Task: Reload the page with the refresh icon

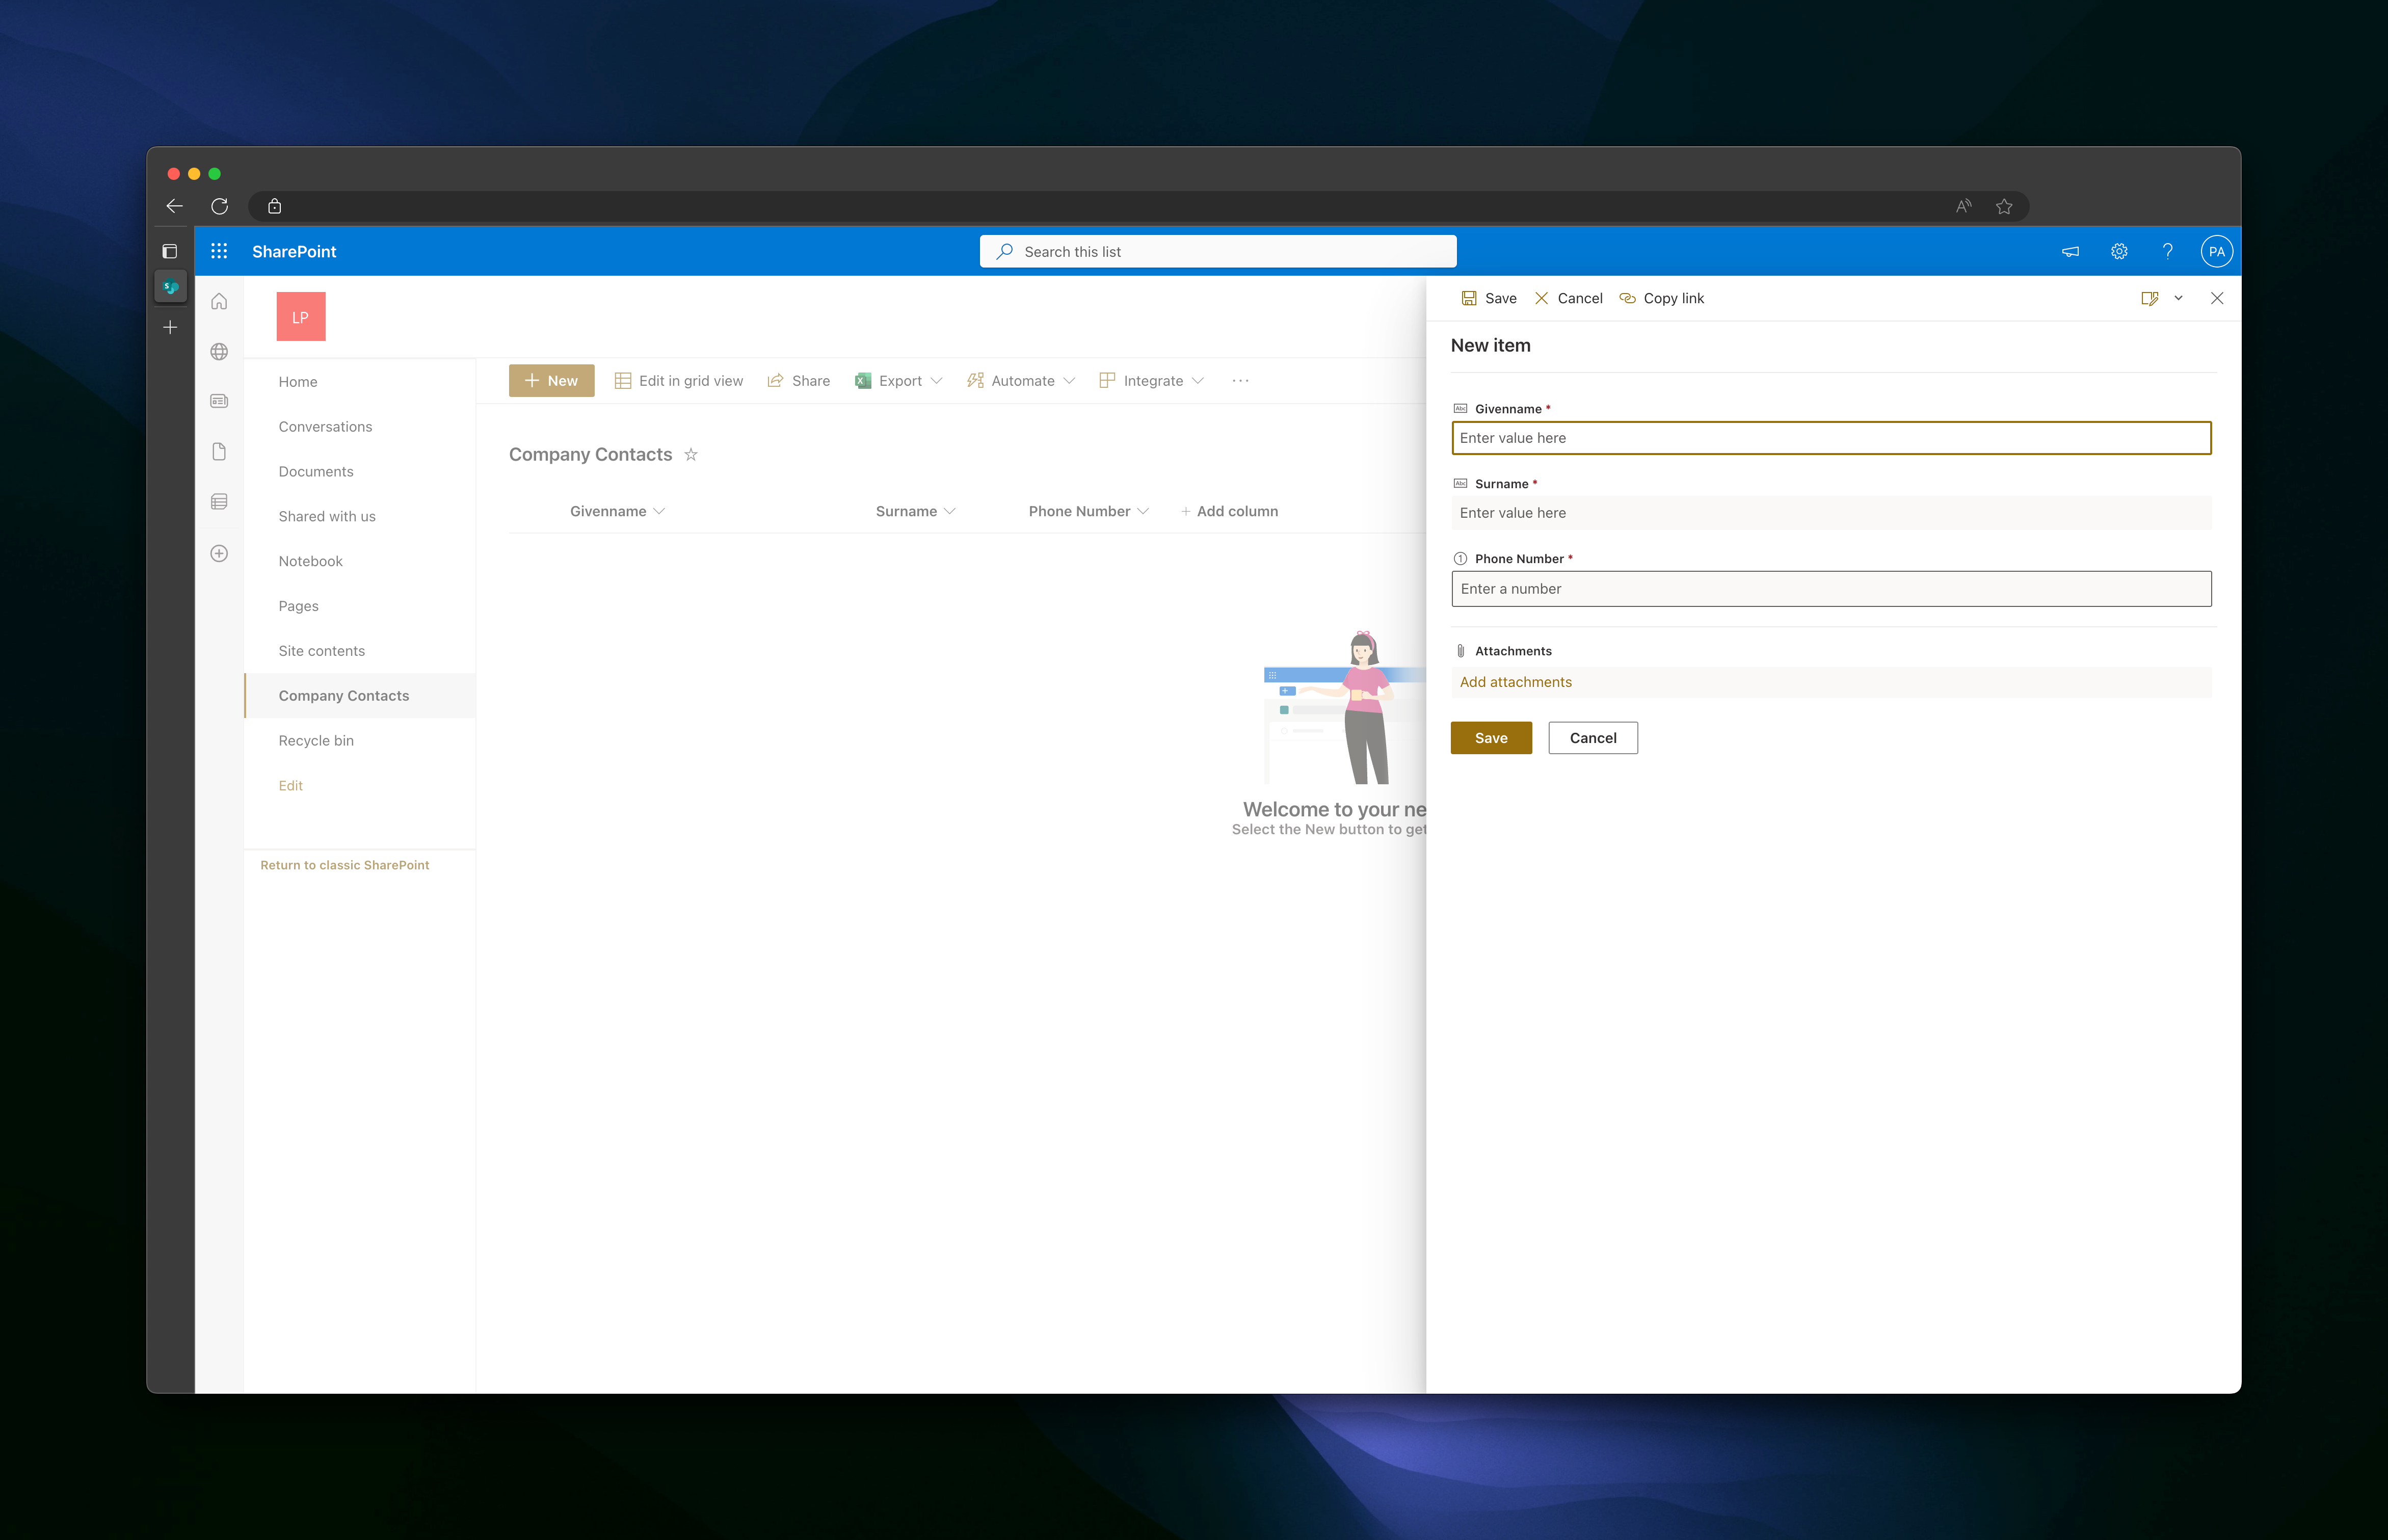Action: [220, 206]
